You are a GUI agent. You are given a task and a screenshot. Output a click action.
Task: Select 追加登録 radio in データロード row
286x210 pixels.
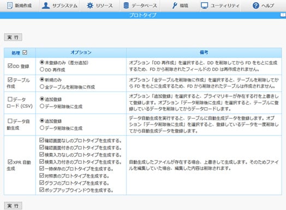(42, 99)
